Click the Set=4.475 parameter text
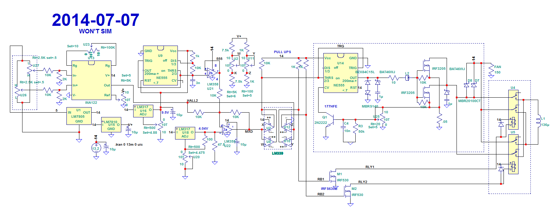557x214 pixels. pos(197,153)
